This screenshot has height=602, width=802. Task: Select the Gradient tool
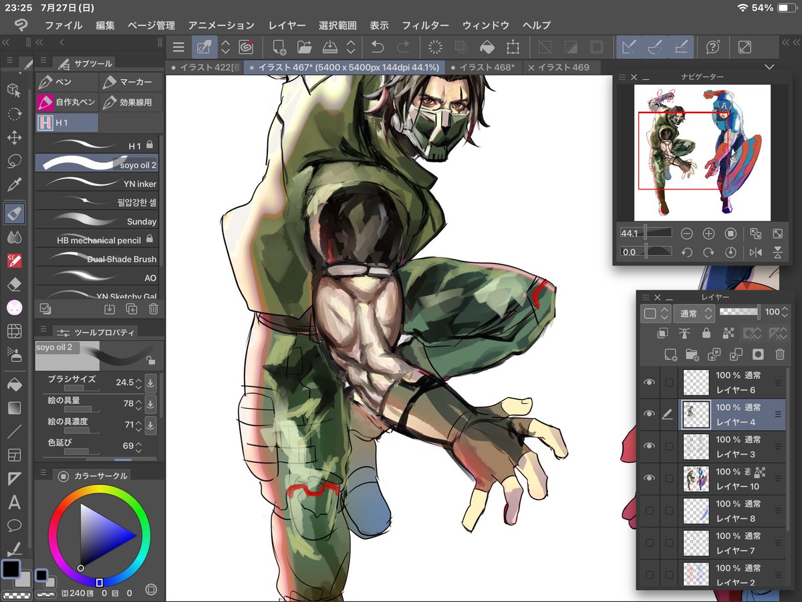14,407
